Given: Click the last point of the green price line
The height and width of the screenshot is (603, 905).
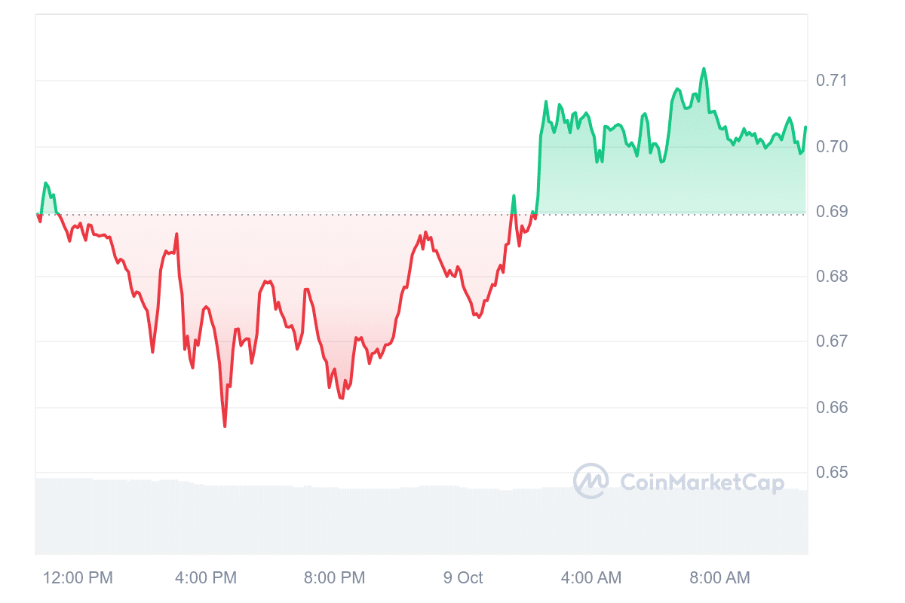Looking at the screenshot, I should [x=805, y=127].
